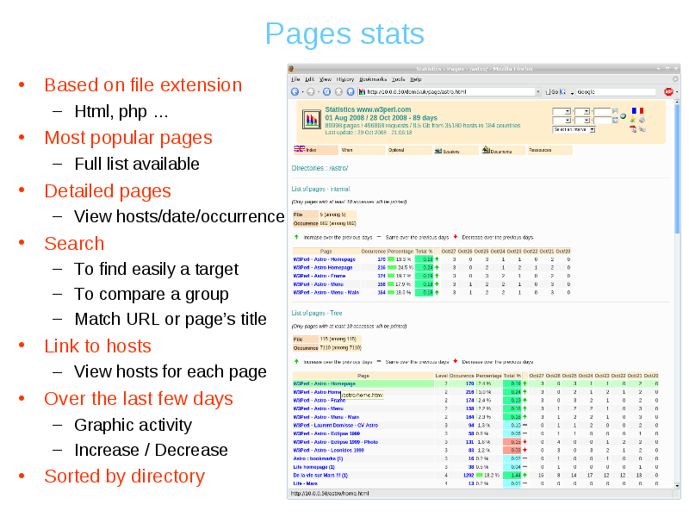Viewport: 689px width, 517px height.
Task: Click the Adblock Plus ABP icon
Action: [x=667, y=91]
